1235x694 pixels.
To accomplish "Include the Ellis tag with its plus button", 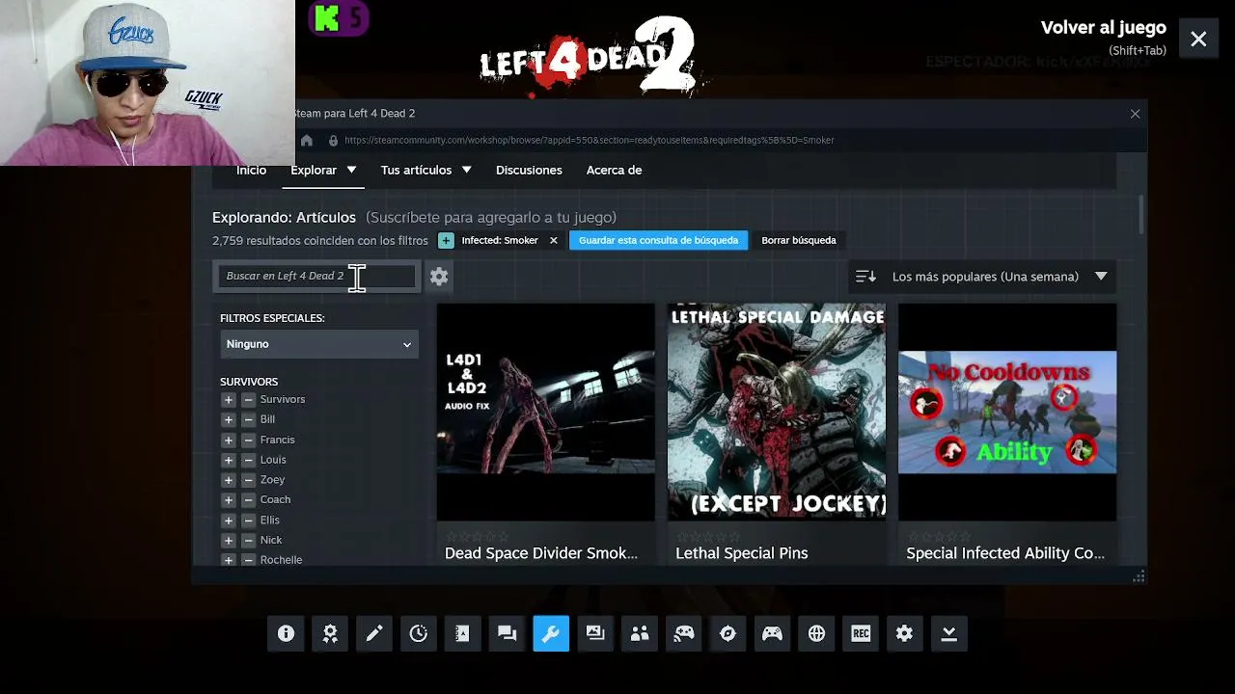I will pos(229,520).
